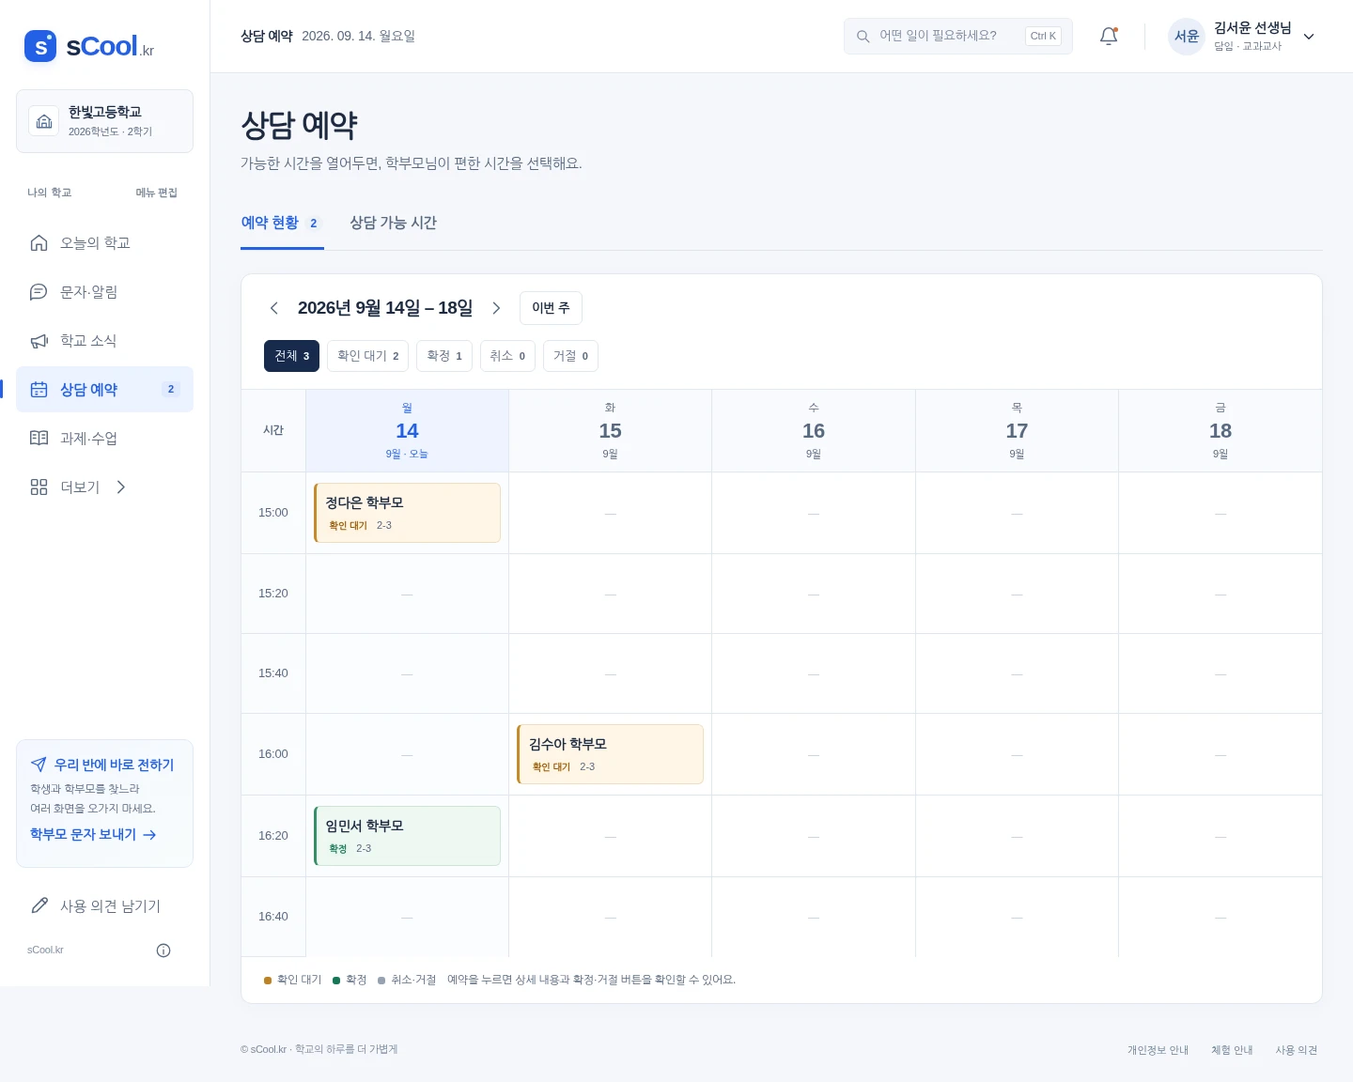Click the 사용 의견 footer link
1353x1082 pixels.
[x=1297, y=1050]
